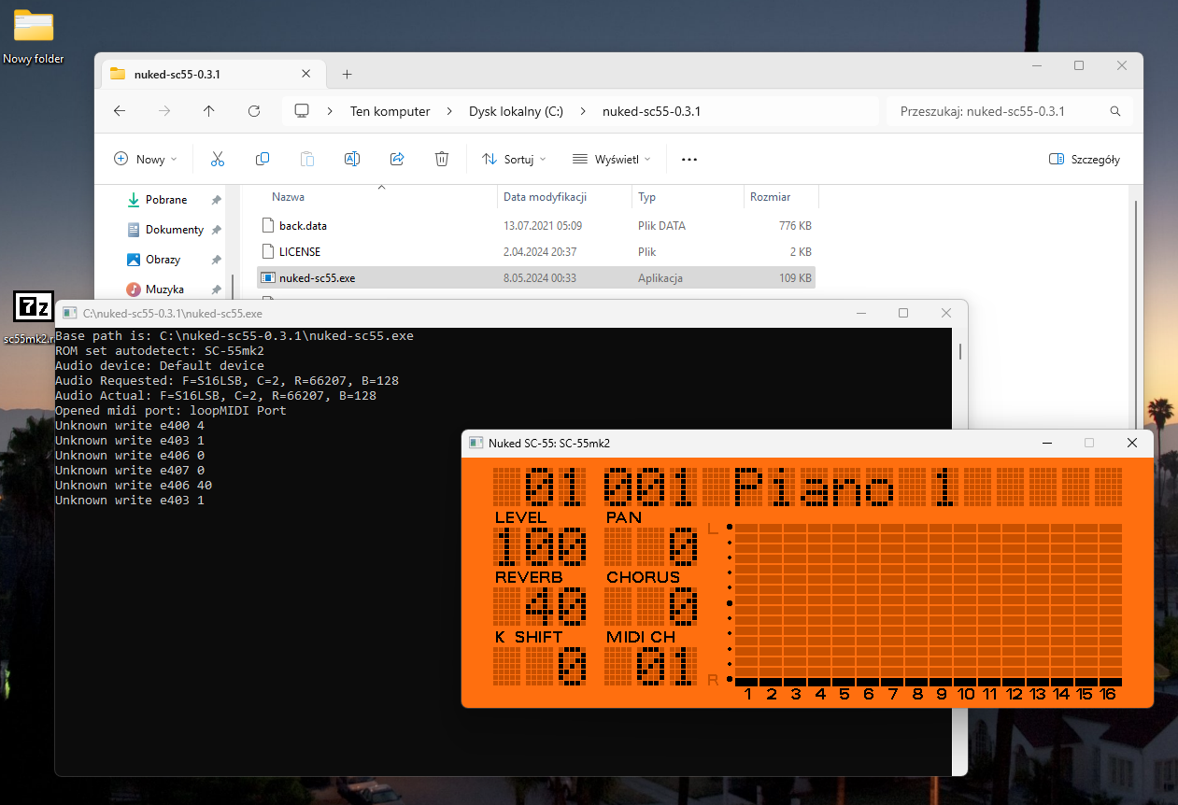Click the Nuked SC-55 window title icon
Screen dimensions: 1178x805
pos(475,443)
